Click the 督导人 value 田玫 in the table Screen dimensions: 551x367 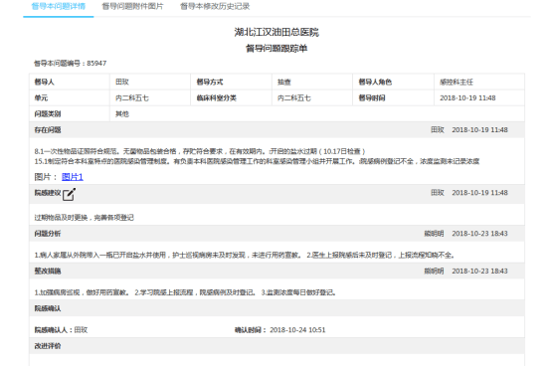click(122, 82)
